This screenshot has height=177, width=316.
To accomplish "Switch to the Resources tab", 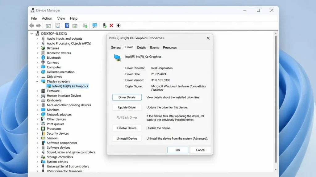I will coord(170,48).
